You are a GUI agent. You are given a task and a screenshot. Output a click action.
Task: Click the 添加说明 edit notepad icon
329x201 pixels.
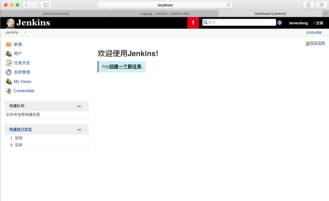(x=308, y=43)
